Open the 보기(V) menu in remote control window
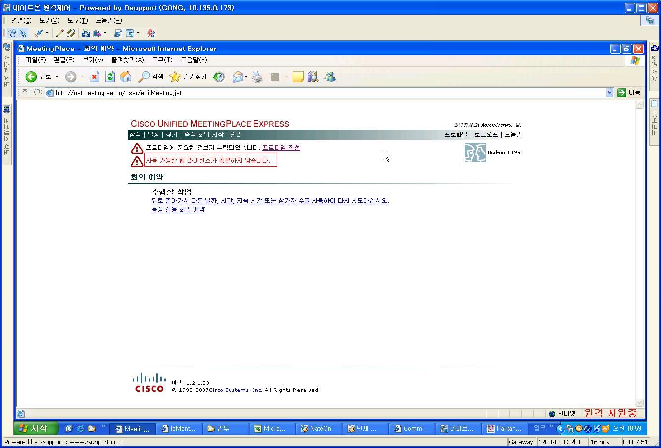The height and width of the screenshot is (448, 661). coord(49,20)
